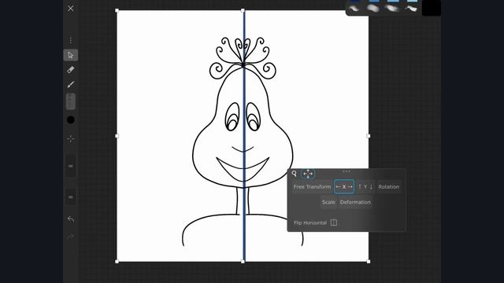The height and width of the screenshot is (283, 504).
Task: Click the top-middle transform handle
Action: (x=243, y=10)
